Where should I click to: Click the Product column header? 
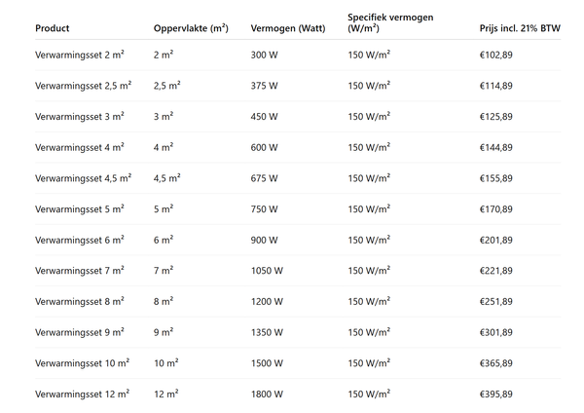tap(53, 28)
